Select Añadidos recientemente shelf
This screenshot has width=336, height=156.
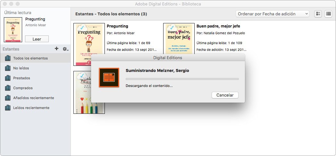(35, 98)
